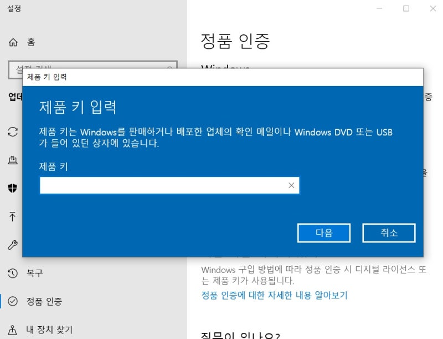The image size is (443, 339).
Task: Click the 정품 인증 page heading
Action: pyautogui.click(x=235, y=41)
